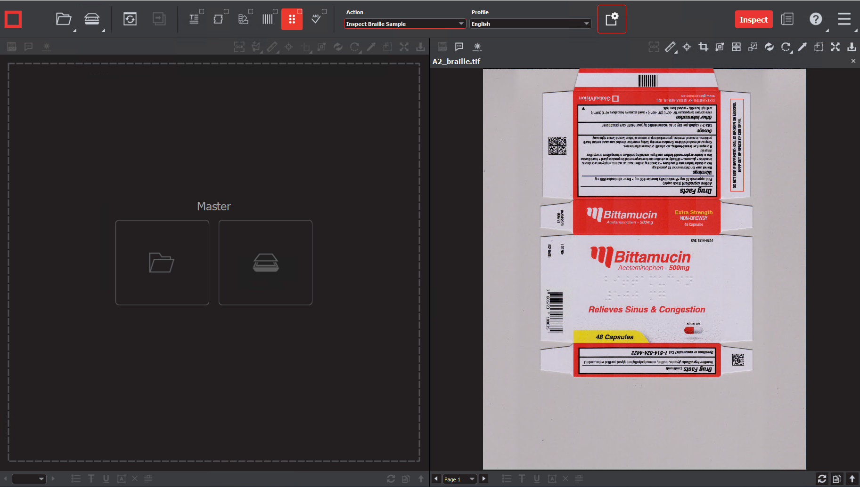Viewport: 860px width, 487px height.
Task: Click the crop tool in sample panel
Action: (x=703, y=47)
